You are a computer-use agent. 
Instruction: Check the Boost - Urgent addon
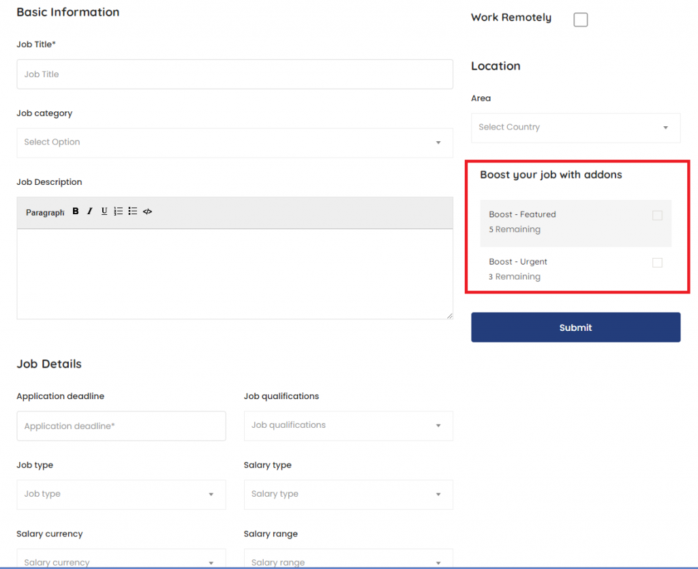pos(657,263)
